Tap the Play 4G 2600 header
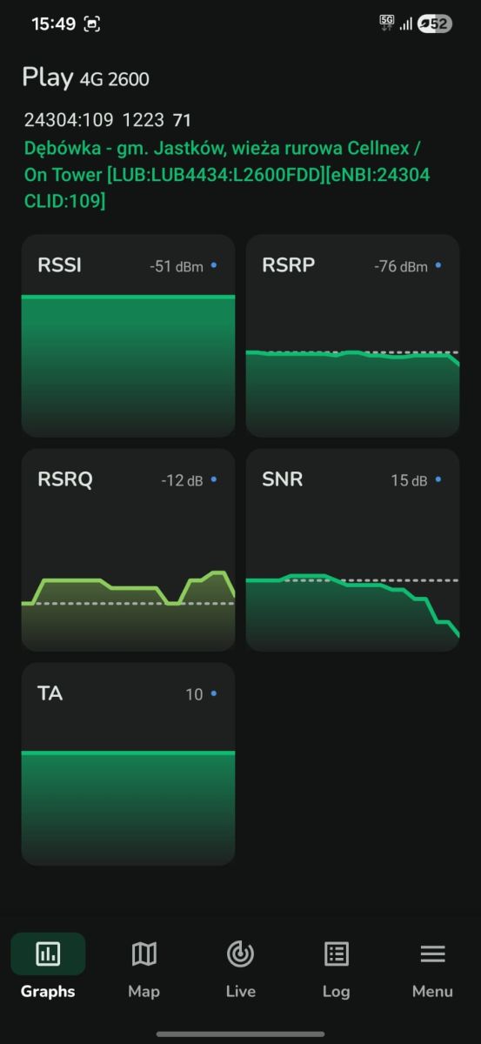481x1044 pixels. coord(85,77)
